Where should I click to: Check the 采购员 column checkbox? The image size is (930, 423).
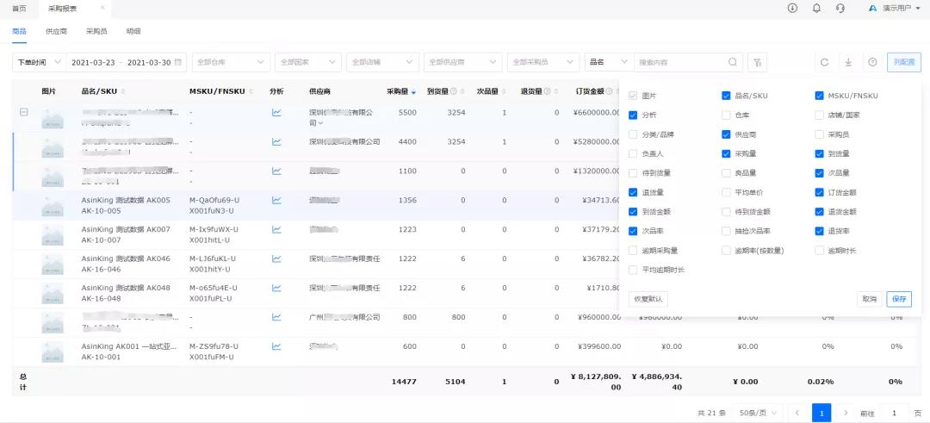click(819, 134)
